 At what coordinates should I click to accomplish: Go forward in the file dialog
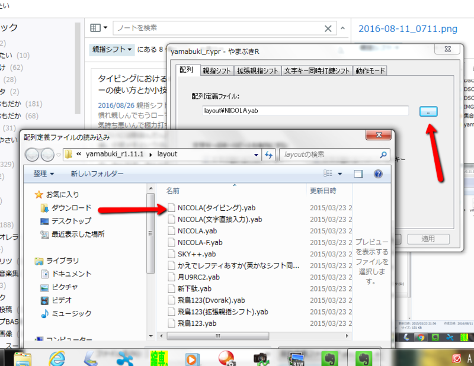pos(47,155)
